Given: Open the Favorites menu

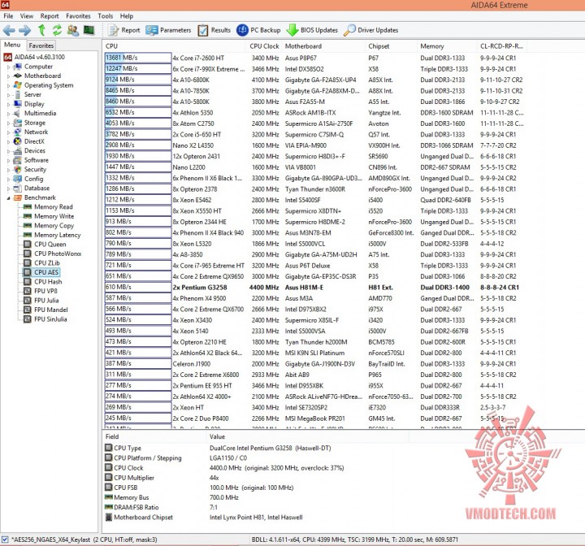Looking at the screenshot, I should click(78, 16).
